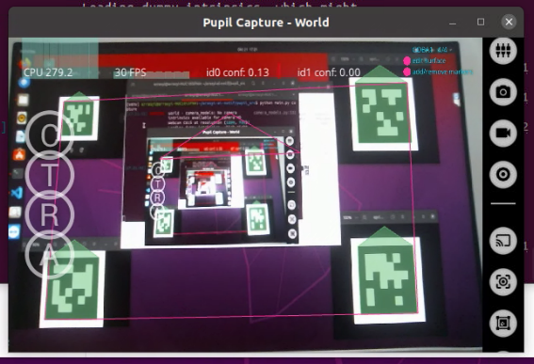
Task: Click the id1 conf: 0.00 readout
Action: coord(329,72)
